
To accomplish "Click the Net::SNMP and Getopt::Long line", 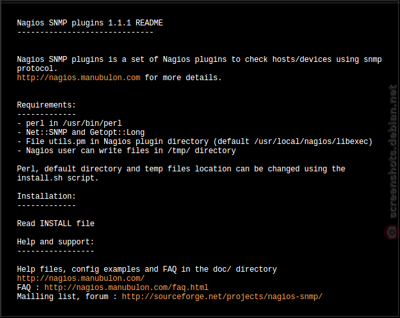I will point(81,132).
